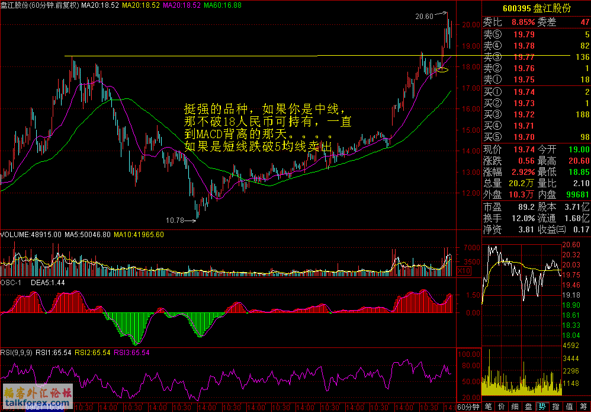Click the 市盈 value 89.2
This screenshot has height=412, width=591.
pyautogui.click(x=526, y=207)
